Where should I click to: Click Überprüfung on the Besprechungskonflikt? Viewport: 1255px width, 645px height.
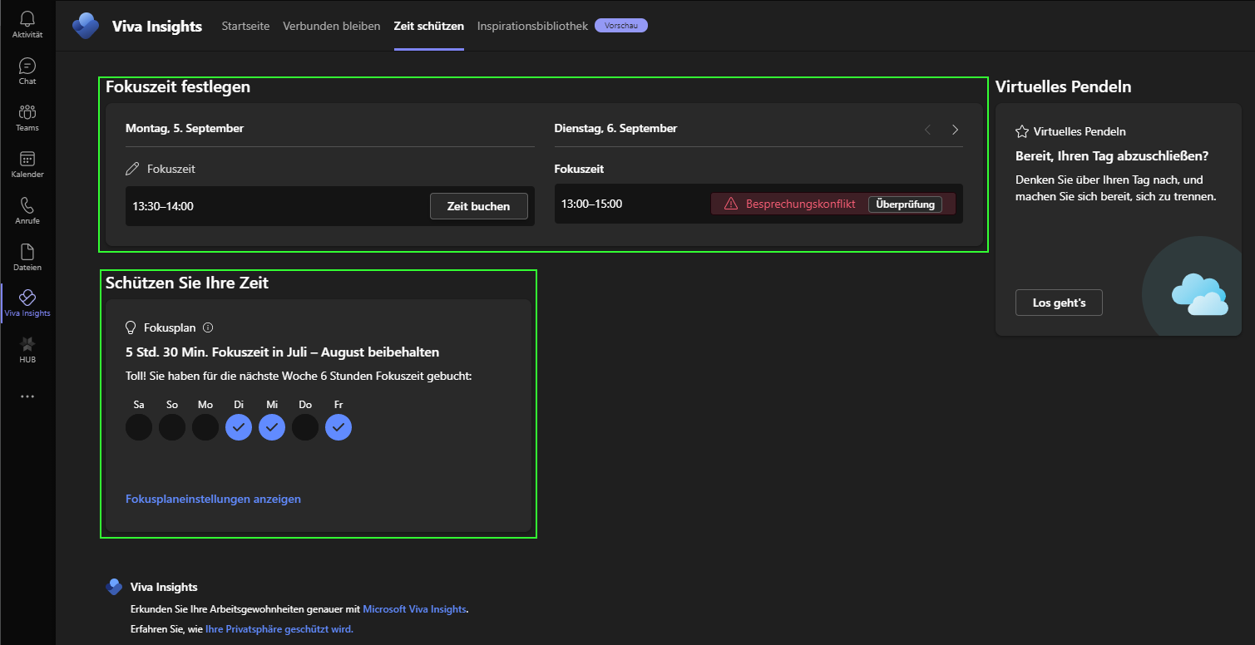pyautogui.click(x=905, y=204)
